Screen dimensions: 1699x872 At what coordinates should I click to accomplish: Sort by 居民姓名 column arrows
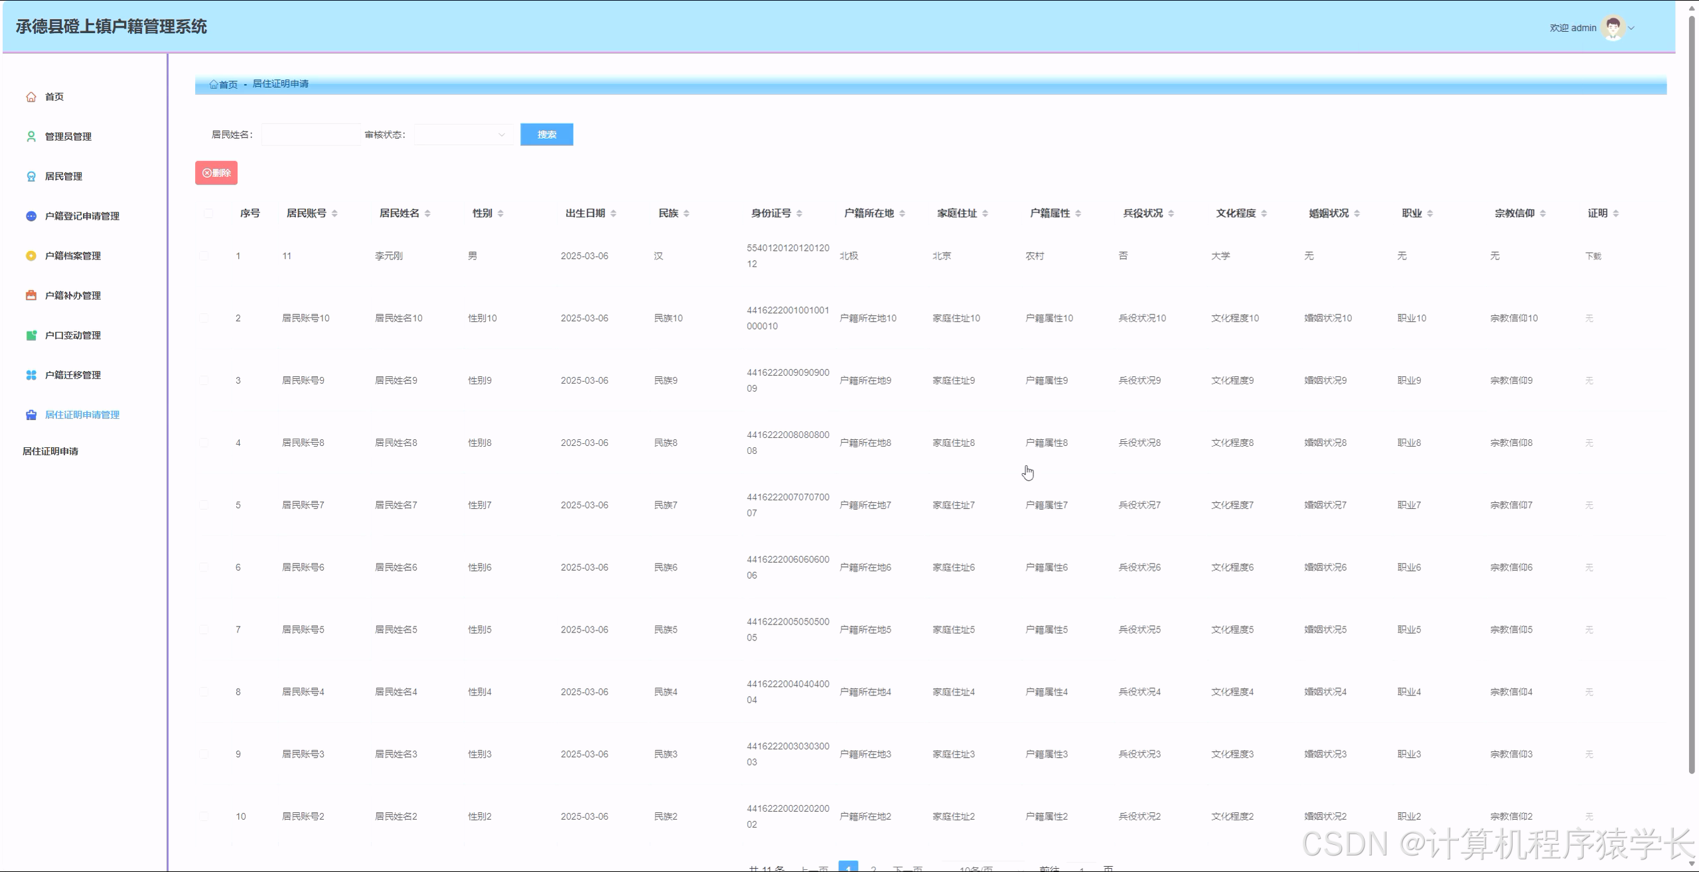click(427, 214)
